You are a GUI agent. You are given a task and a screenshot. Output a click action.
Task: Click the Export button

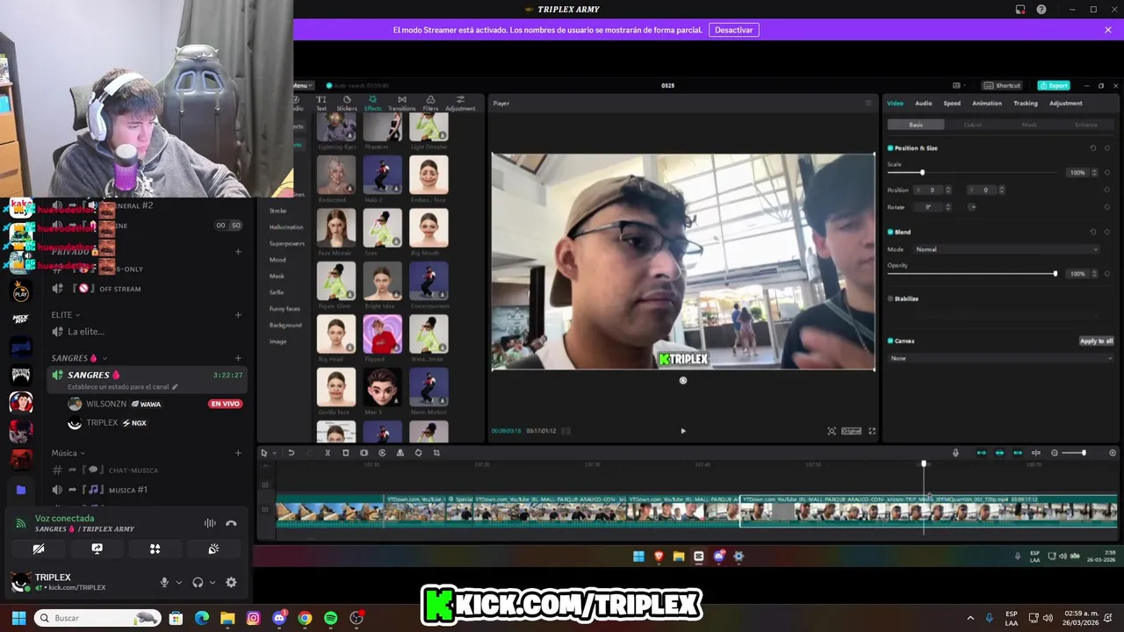pos(1054,85)
